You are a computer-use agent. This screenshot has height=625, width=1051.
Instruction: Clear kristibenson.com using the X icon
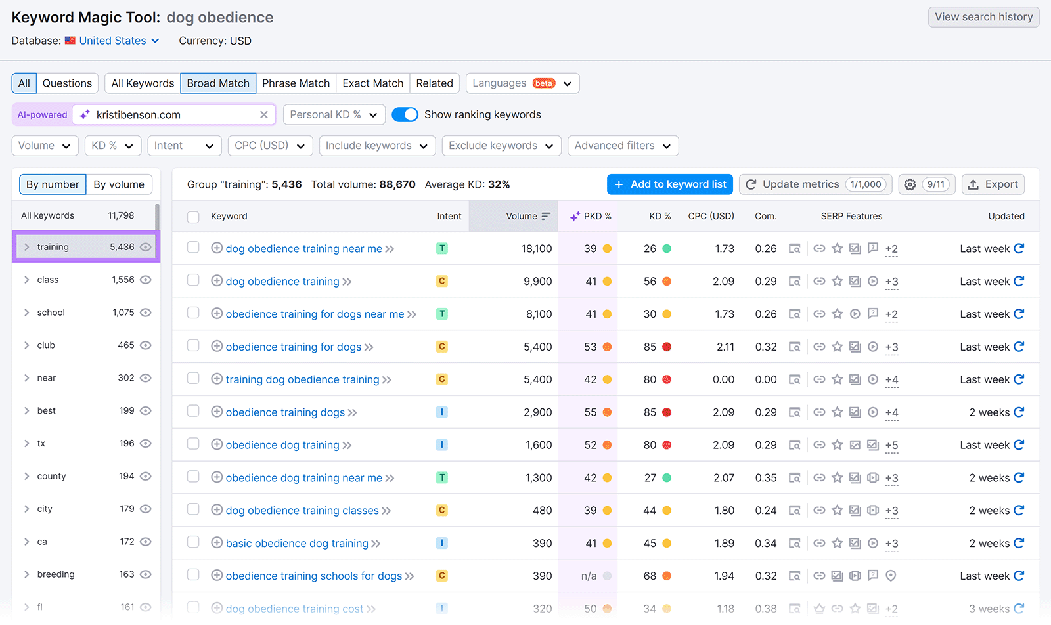click(264, 114)
